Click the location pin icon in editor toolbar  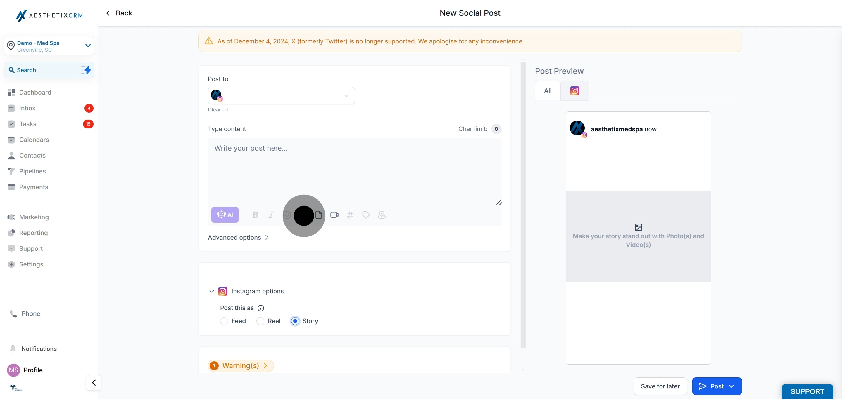[382, 215]
